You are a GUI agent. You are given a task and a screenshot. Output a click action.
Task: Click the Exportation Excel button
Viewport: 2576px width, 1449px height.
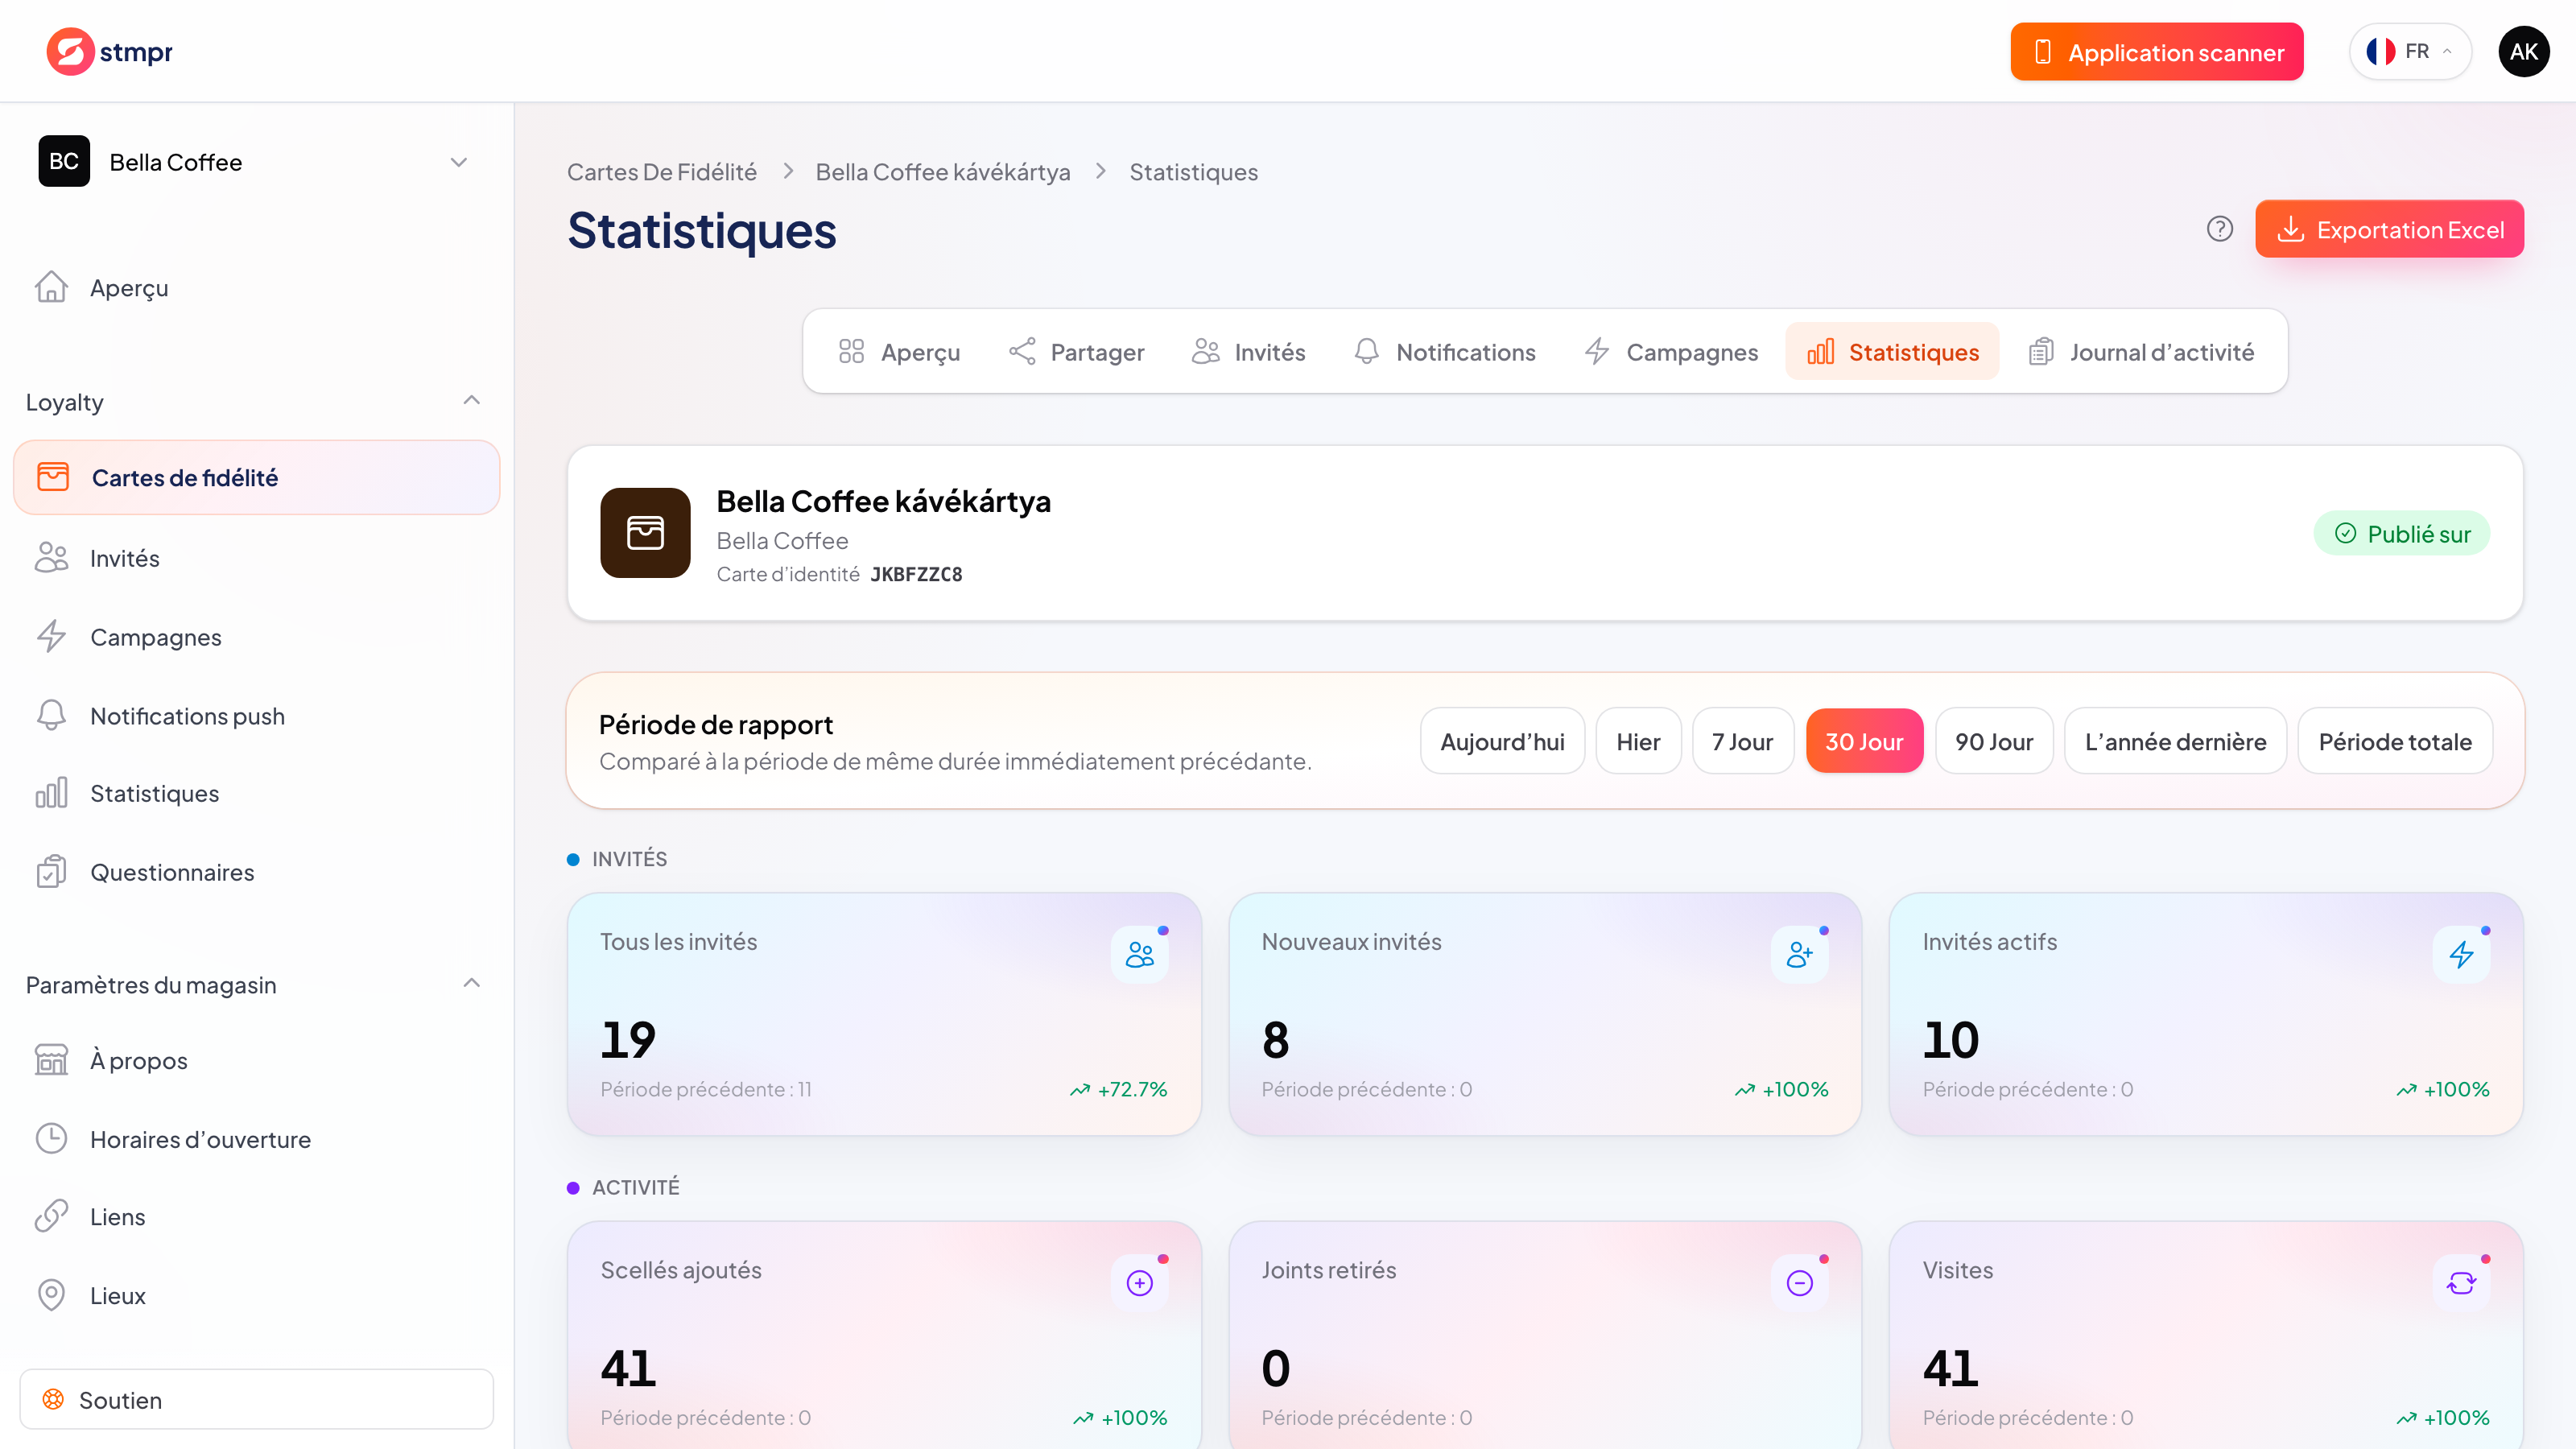(x=2389, y=229)
